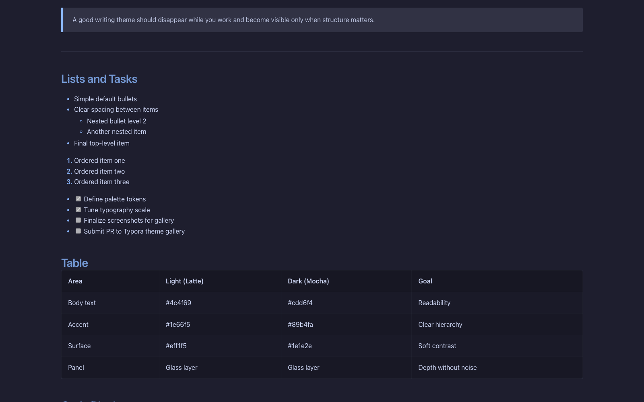The image size is (644, 402).
Task: Click the Final top-level item bullet text
Action: (102, 144)
